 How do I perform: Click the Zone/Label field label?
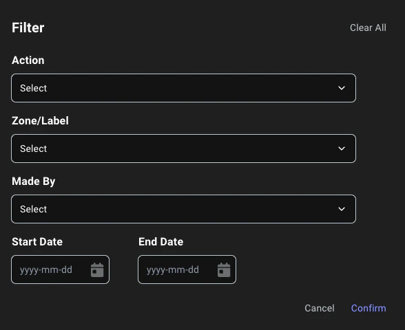pos(40,121)
